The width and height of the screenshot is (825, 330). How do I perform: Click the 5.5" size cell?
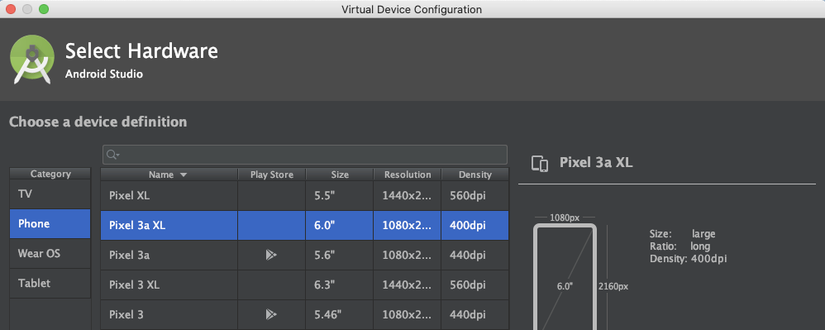tap(340, 196)
